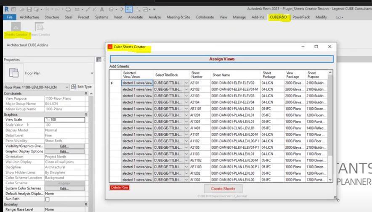The width and height of the screenshot is (372, 212).
Task: Switch to the Massing & Site tab
Action: tap(178, 17)
